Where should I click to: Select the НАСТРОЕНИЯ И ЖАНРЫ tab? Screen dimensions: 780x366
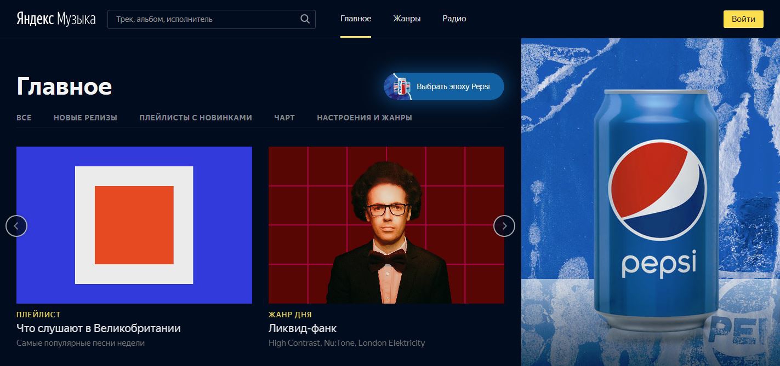[x=365, y=118]
